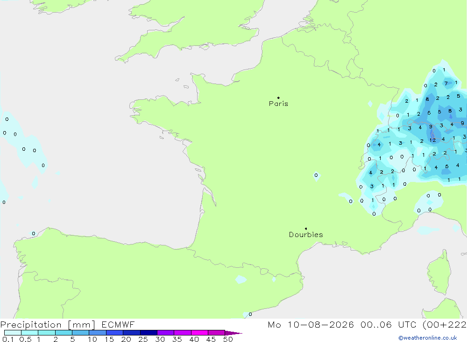Click the magenta 40 mm legend swatch
The width and height of the screenshot is (467, 342).
[x=199, y=333]
